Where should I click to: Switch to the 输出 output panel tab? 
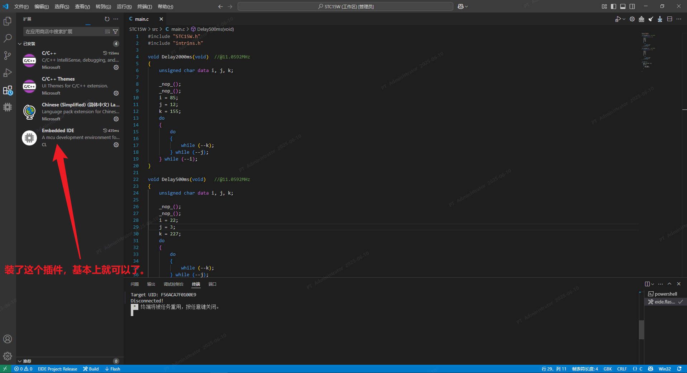coord(151,284)
